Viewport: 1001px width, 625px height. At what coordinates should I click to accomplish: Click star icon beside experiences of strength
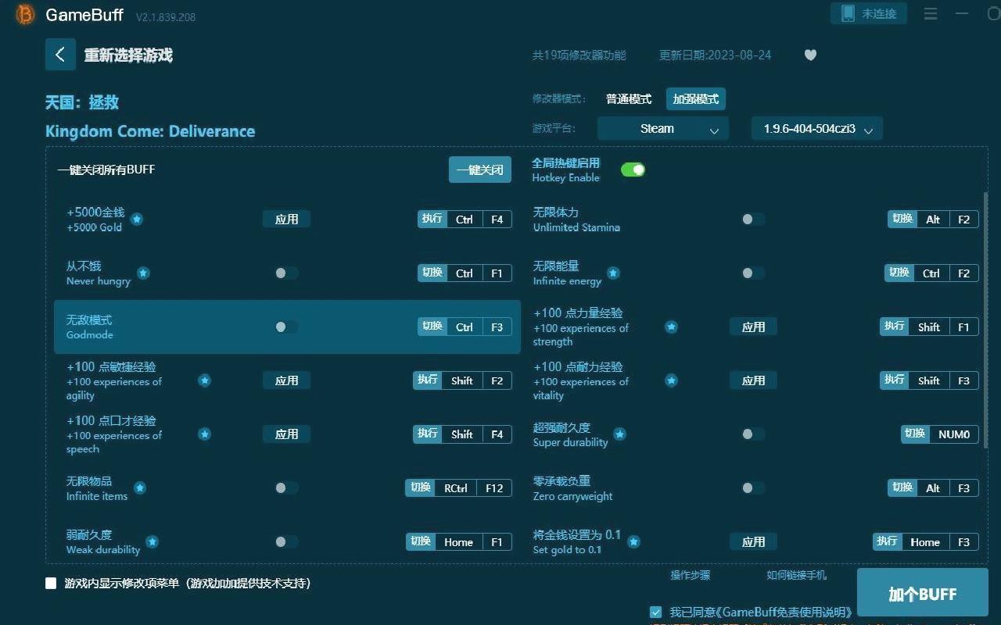coord(671,327)
